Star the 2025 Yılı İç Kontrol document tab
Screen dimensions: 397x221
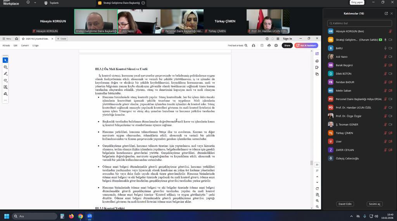tap(23, 39)
